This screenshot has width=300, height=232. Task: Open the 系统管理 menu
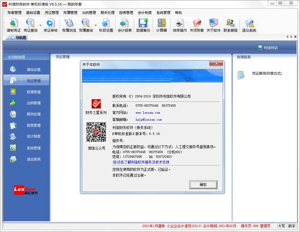163,12
